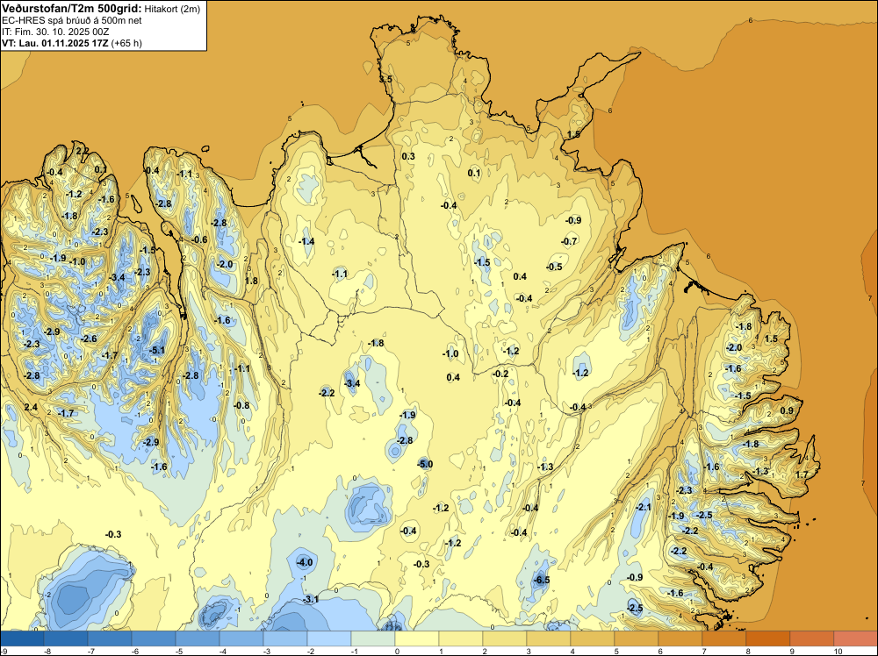878x656 pixels.
Task: Click legend swatch between 9 and 10
Action: pos(812,638)
